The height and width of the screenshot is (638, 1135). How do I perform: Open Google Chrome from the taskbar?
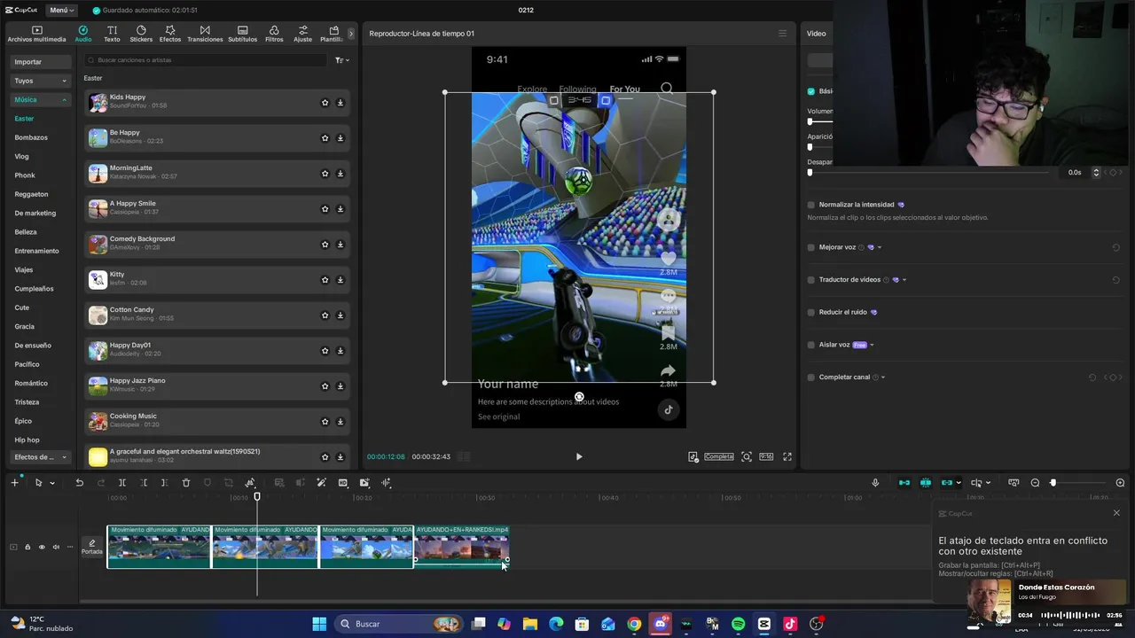click(x=634, y=624)
